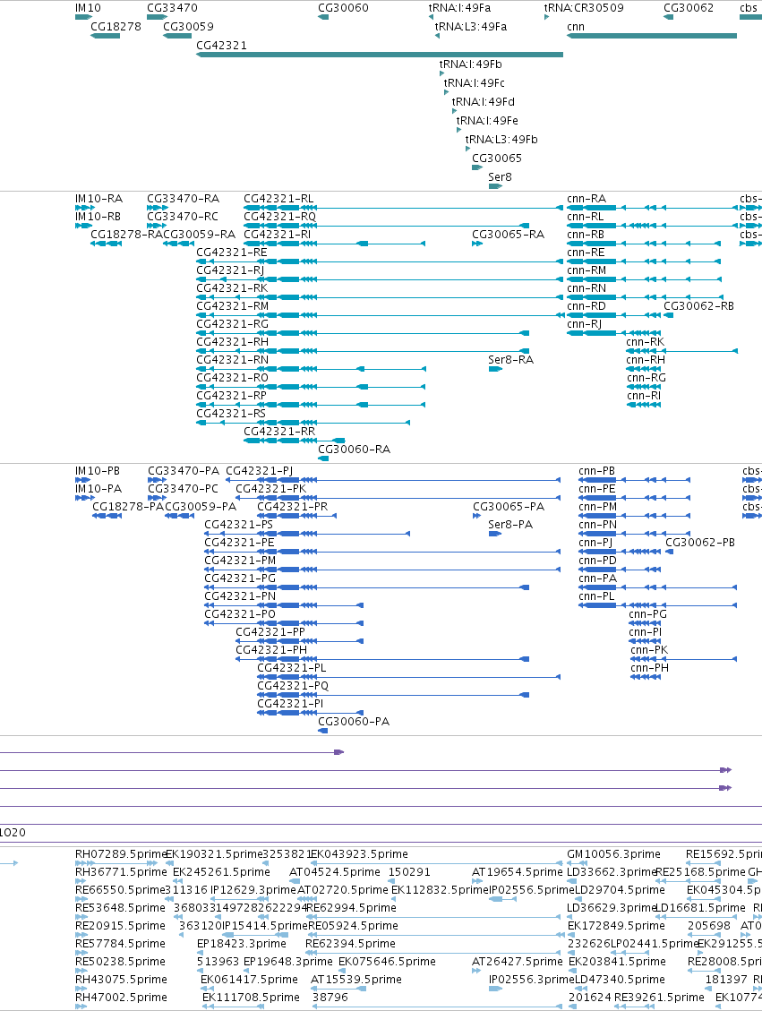This screenshot has width=762, height=1011.
Task: Click the CG30060-PA protein label
Action: click(x=354, y=722)
